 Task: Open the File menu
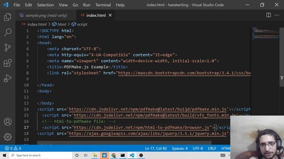click(17, 5)
